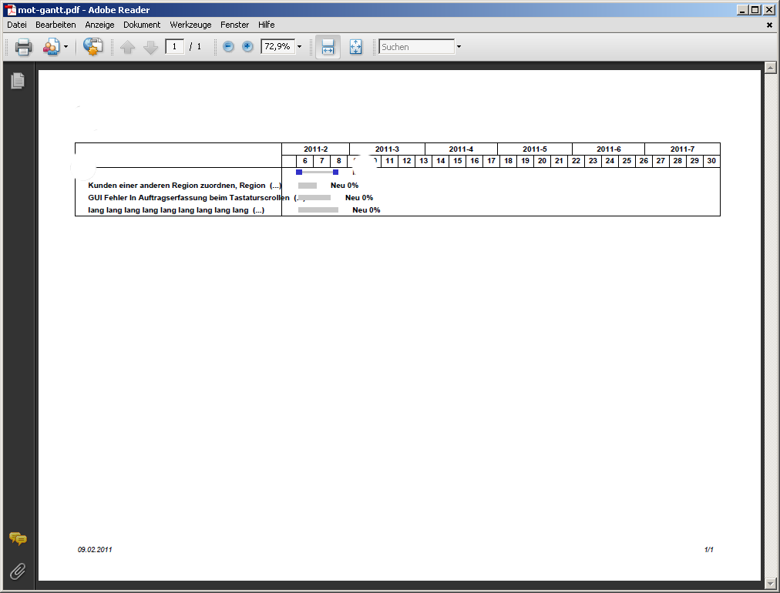Click the week 13 cell
This screenshot has height=593, width=780.
pos(423,161)
